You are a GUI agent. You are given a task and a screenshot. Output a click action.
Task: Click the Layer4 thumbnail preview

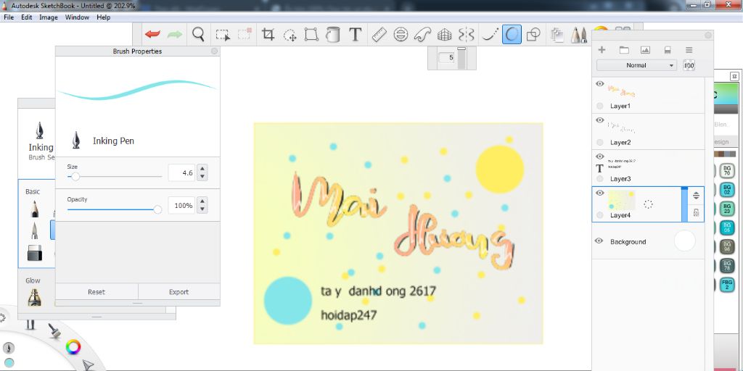[x=621, y=200]
